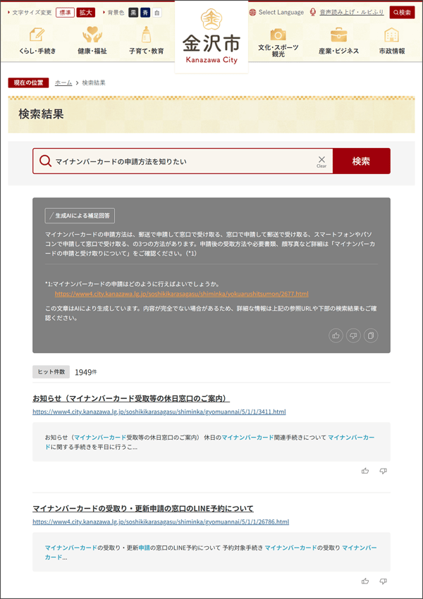Set text size to 拡大
Viewport: 423px width, 599px height.
pyautogui.click(x=86, y=13)
